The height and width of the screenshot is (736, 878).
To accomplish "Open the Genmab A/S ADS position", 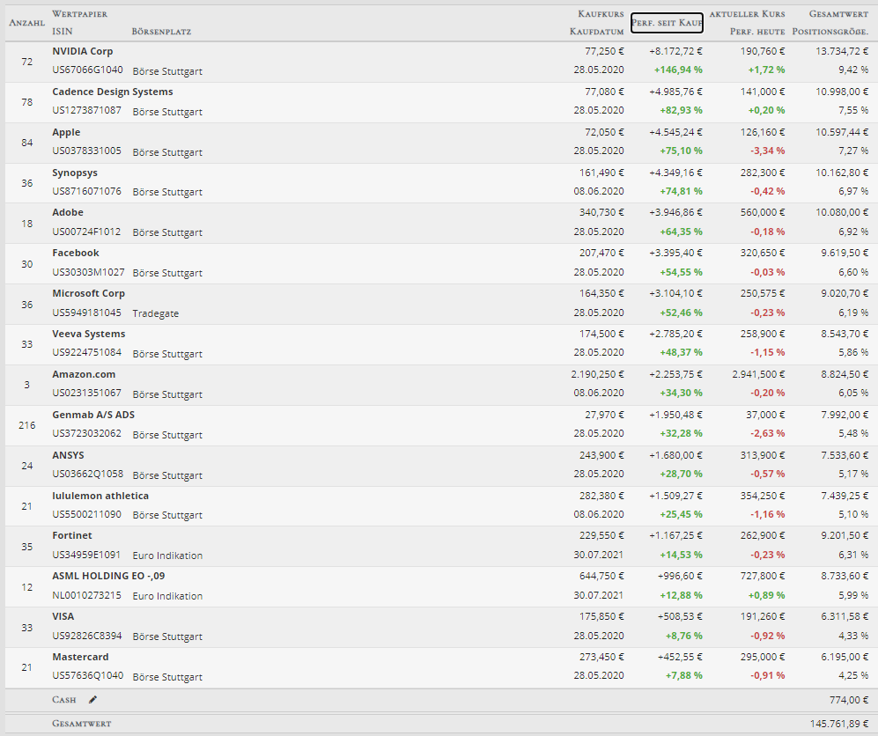I will (93, 415).
